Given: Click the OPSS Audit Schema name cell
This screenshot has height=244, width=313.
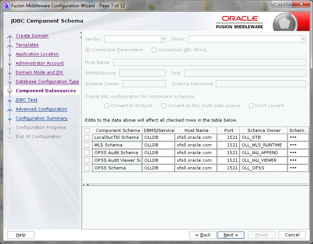Looking at the screenshot, I should 117,153.
